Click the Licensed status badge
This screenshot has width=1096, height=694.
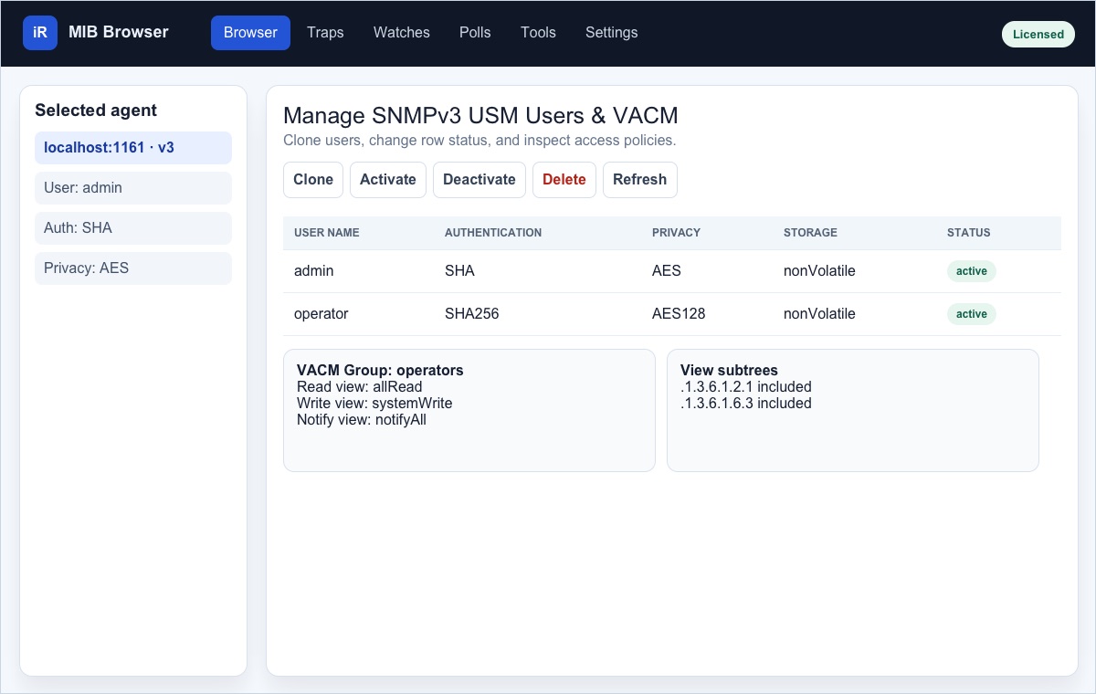pyautogui.click(x=1038, y=34)
